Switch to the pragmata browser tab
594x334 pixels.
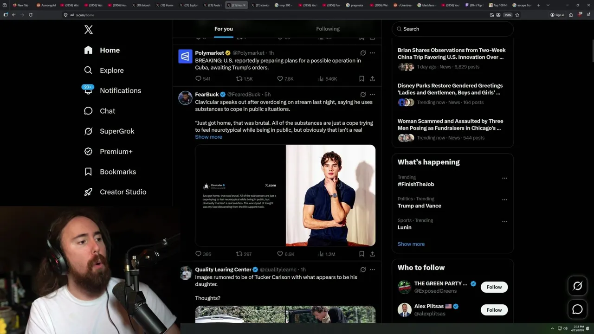tap(355, 5)
